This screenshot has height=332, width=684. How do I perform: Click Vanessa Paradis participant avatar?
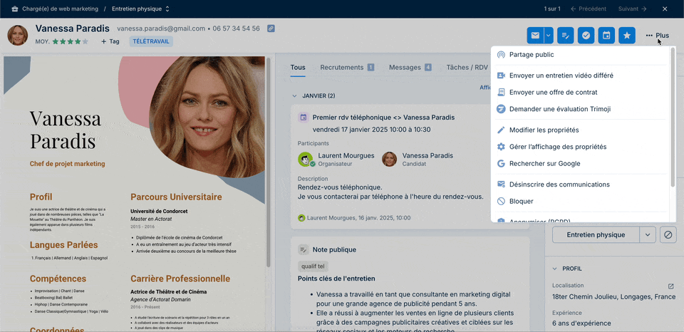(x=390, y=160)
